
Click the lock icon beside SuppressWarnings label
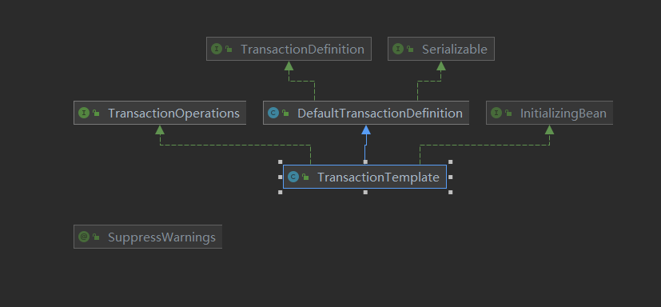[x=96, y=237]
